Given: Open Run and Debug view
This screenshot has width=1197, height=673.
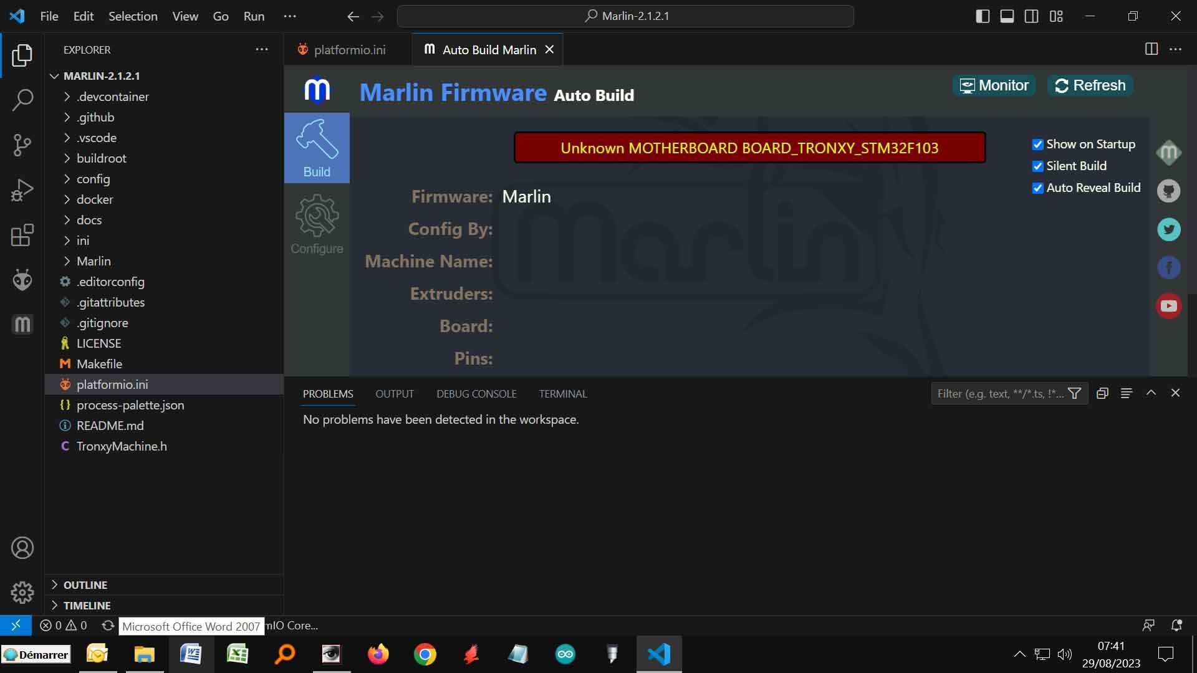Looking at the screenshot, I should coord(22,190).
